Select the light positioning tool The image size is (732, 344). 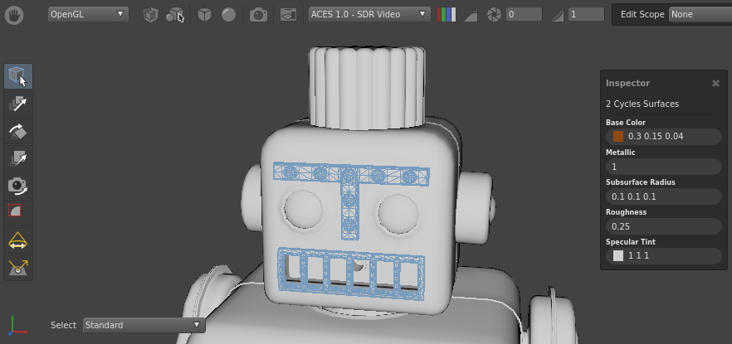(x=18, y=268)
